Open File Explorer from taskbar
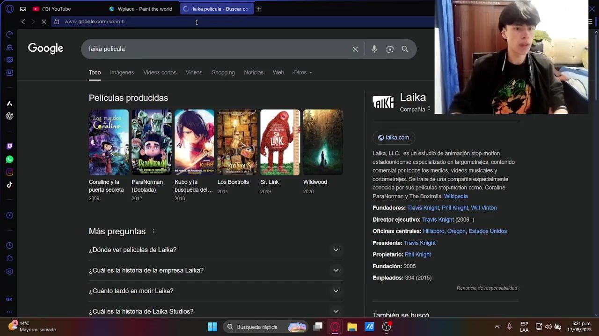Screen dimensions: 599x336 (352, 327)
